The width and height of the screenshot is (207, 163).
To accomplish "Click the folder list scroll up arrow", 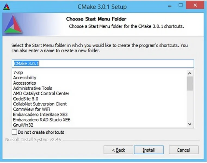I will tap(190, 73).
